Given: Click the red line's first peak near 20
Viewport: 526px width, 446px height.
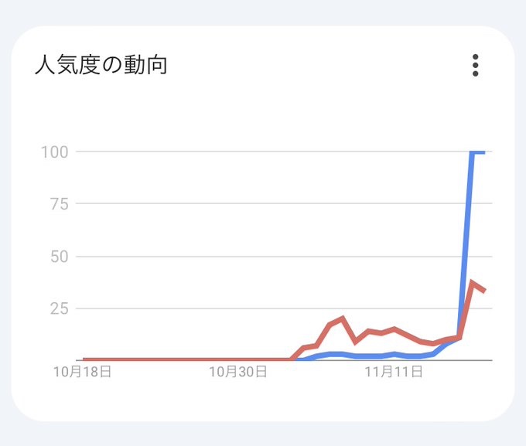Looking at the screenshot, I should tap(343, 318).
